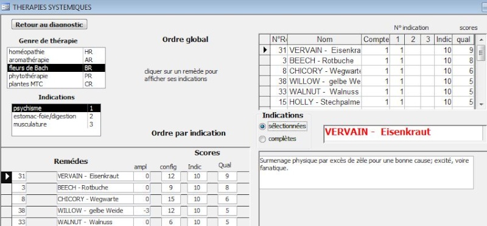The image size is (487, 226).
Task: Click WILLOW - gelbe Weide in Remèdes list
Action: (x=95, y=211)
